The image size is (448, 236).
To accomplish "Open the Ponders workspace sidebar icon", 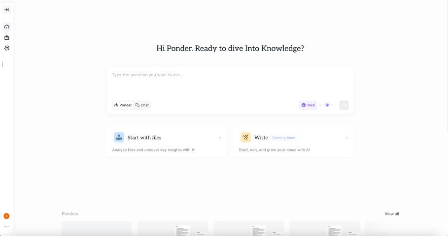I will (6, 37).
